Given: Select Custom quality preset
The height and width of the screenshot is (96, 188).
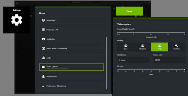Looking at the screenshot, I should point(176,47).
